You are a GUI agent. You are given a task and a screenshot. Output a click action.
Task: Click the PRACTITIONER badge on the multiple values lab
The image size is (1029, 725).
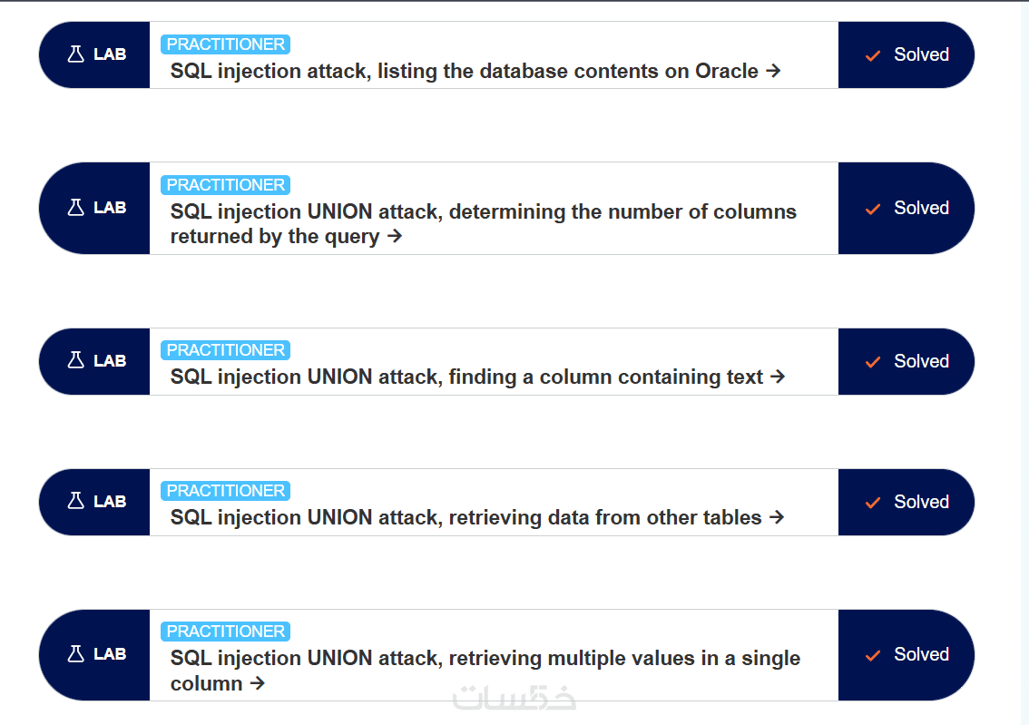[x=225, y=632]
